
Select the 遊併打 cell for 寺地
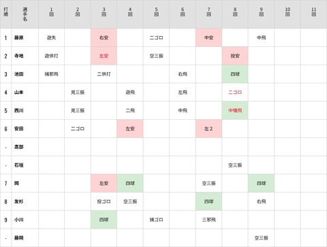pyautogui.click(x=51, y=56)
